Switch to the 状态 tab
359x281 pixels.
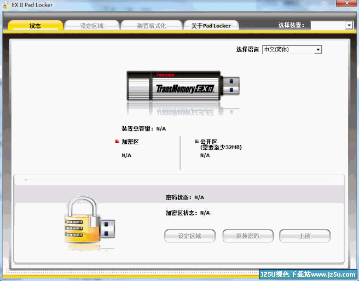(36, 25)
